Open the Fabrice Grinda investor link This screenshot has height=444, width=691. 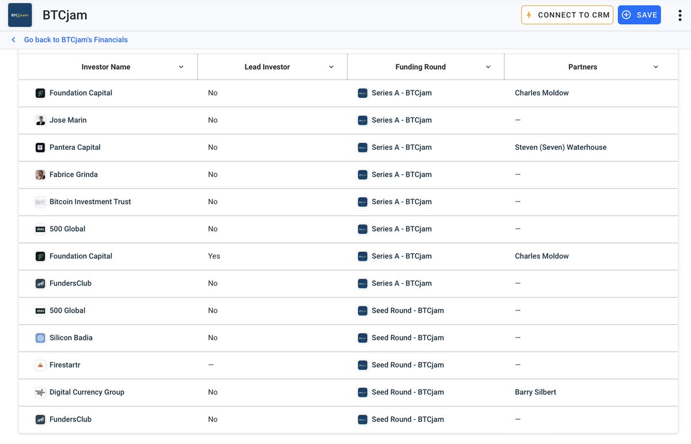(x=74, y=174)
